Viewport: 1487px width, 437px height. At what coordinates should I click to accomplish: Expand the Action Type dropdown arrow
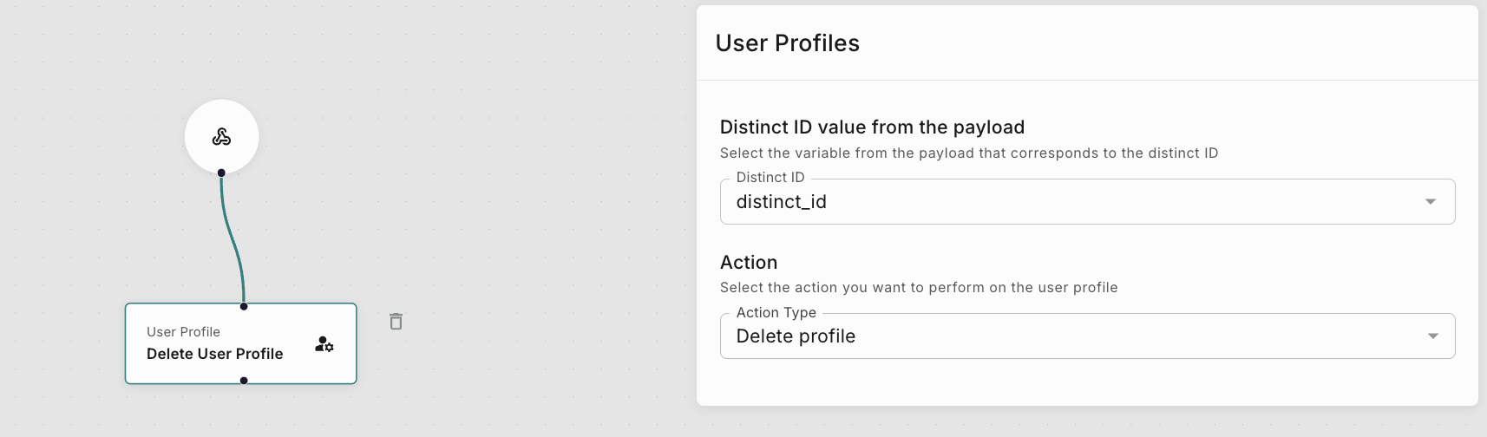click(x=1432, y=336)
